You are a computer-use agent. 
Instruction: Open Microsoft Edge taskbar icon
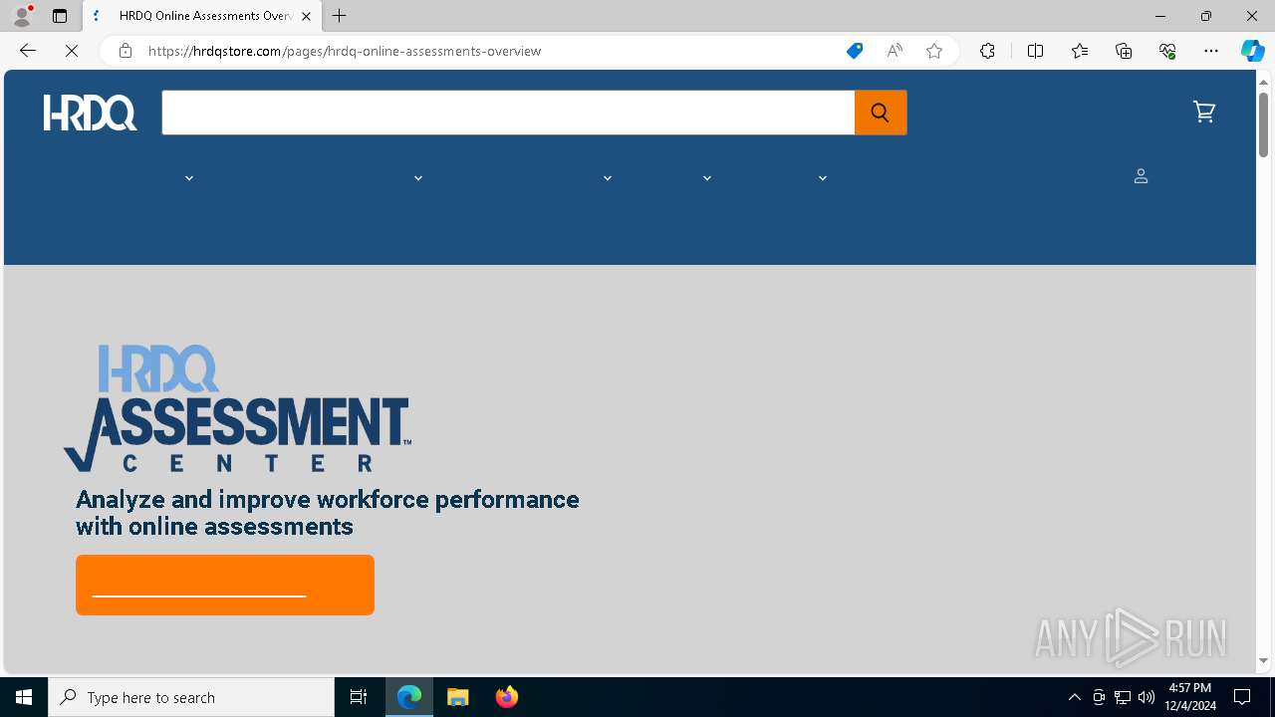(409, 697)
